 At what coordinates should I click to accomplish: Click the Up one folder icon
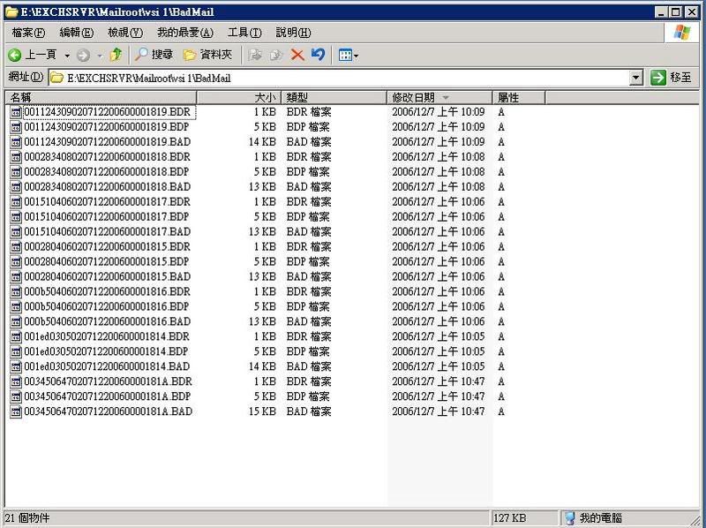tap(116, 55)
